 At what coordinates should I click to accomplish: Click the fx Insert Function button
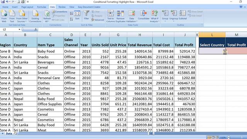36,29
